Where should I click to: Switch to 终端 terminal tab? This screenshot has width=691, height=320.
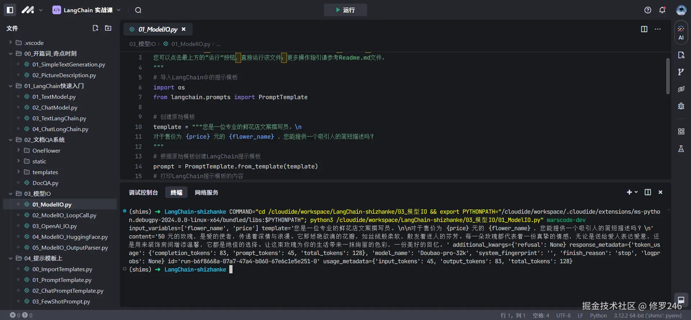176,193
